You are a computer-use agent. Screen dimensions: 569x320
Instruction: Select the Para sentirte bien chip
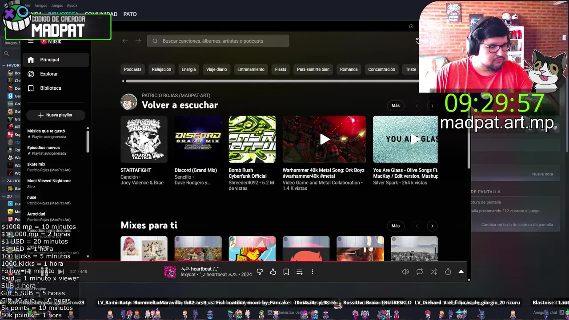pyautogui.click(x=313, y=69)
